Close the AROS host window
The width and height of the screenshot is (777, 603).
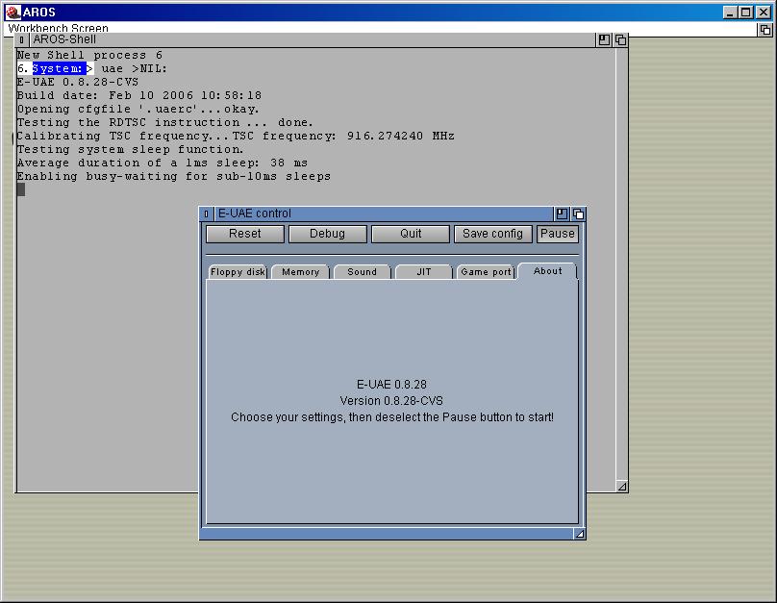(764, 12)
